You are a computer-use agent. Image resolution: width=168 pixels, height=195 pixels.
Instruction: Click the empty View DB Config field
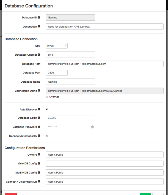point(104,164)
